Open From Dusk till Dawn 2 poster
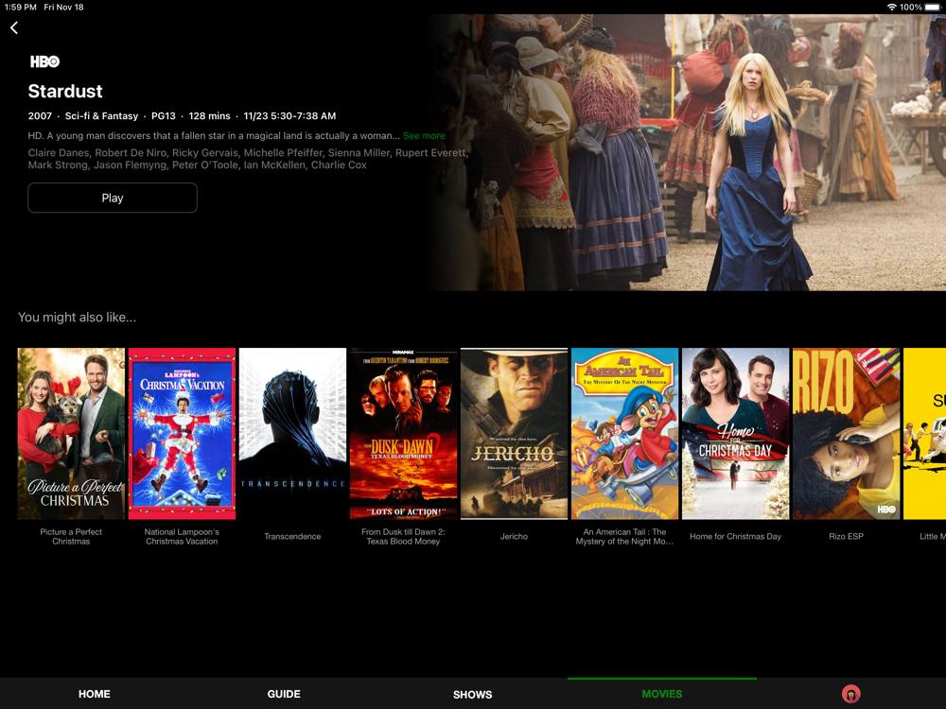946x709 pixels. 403,434
